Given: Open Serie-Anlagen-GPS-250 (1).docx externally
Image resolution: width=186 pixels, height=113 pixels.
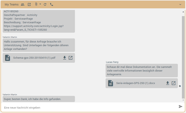Looking at the screenshot, I should click(174, 83).
